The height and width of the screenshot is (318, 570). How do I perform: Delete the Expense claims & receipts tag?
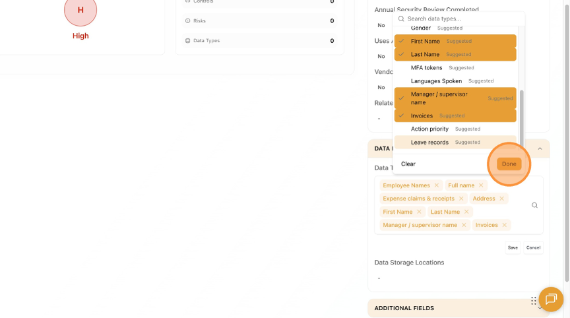pos(461,199)
